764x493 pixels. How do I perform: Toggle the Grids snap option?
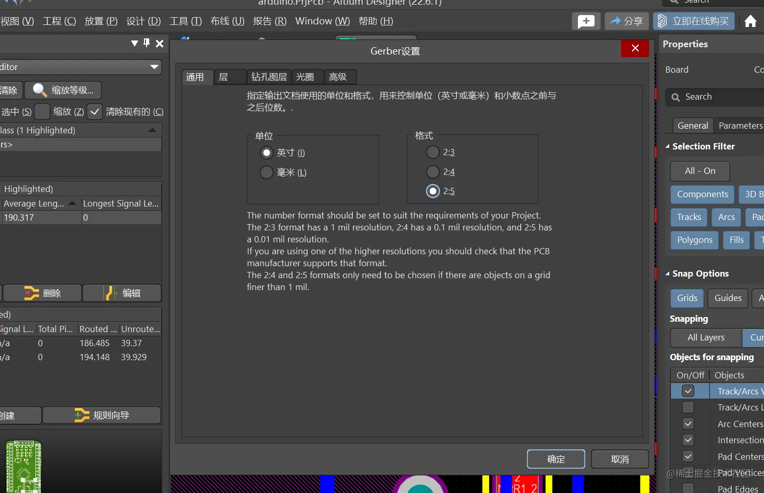coord(687,298)
